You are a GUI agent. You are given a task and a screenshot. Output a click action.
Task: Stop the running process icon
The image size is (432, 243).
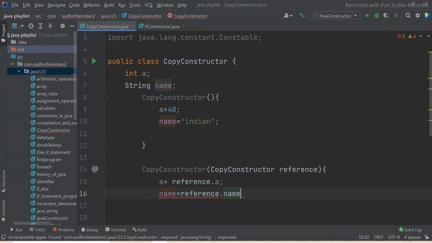(x=396, y=16)
